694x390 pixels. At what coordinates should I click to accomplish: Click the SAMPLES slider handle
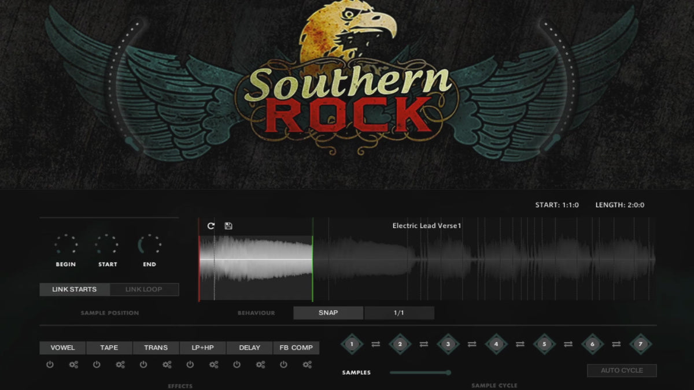pos(448,373)
